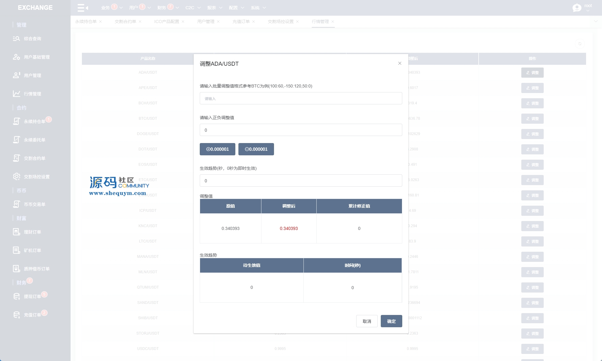Click the 取消 cancel button
602x361 pixels.
tap(367, 321)
